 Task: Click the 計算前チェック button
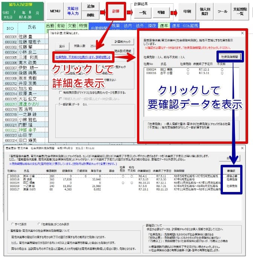[123, 41]
